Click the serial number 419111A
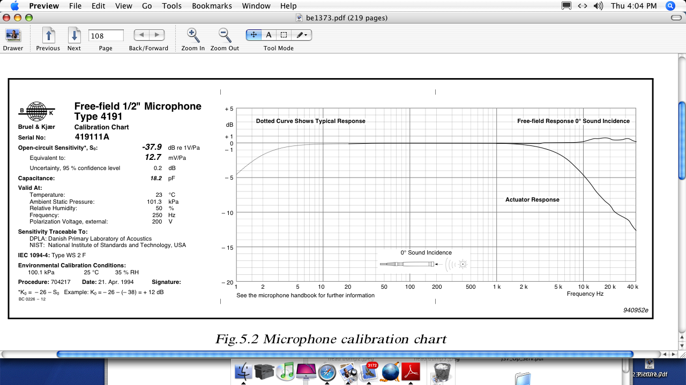The image size is (686, 385). tap(92, 137)
